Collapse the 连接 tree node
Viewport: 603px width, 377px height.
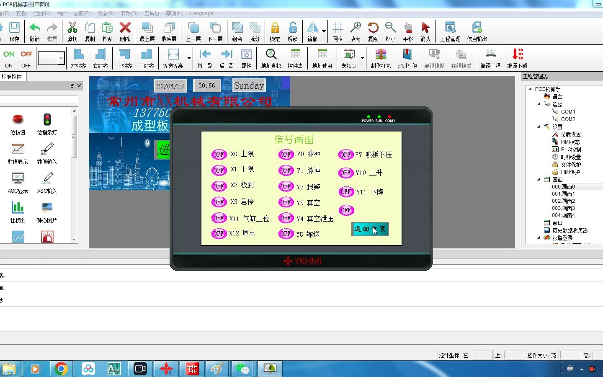539,104
